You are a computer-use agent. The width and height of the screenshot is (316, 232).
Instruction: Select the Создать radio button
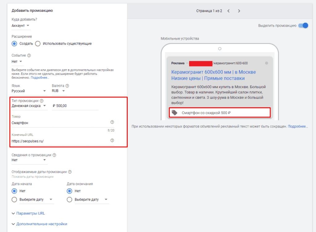(x=14, y=44)
